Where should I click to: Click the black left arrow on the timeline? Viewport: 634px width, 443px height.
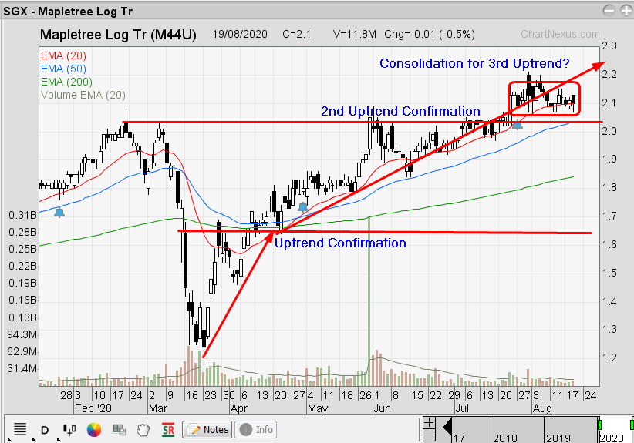coord(447,427)
